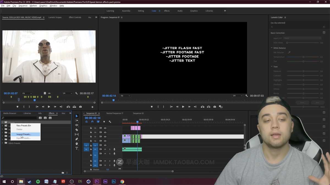This screenshot has width=330, height=185.
Task: Open Source monitor Fit zoom dropdown
Action: coord(27,93)
